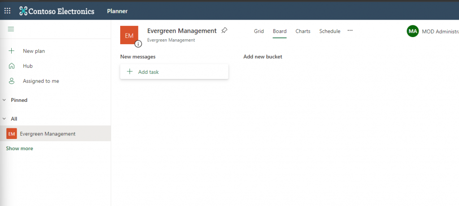The image size is (459, 206).
Task: Select the Board tab
Action: [279, 31]
